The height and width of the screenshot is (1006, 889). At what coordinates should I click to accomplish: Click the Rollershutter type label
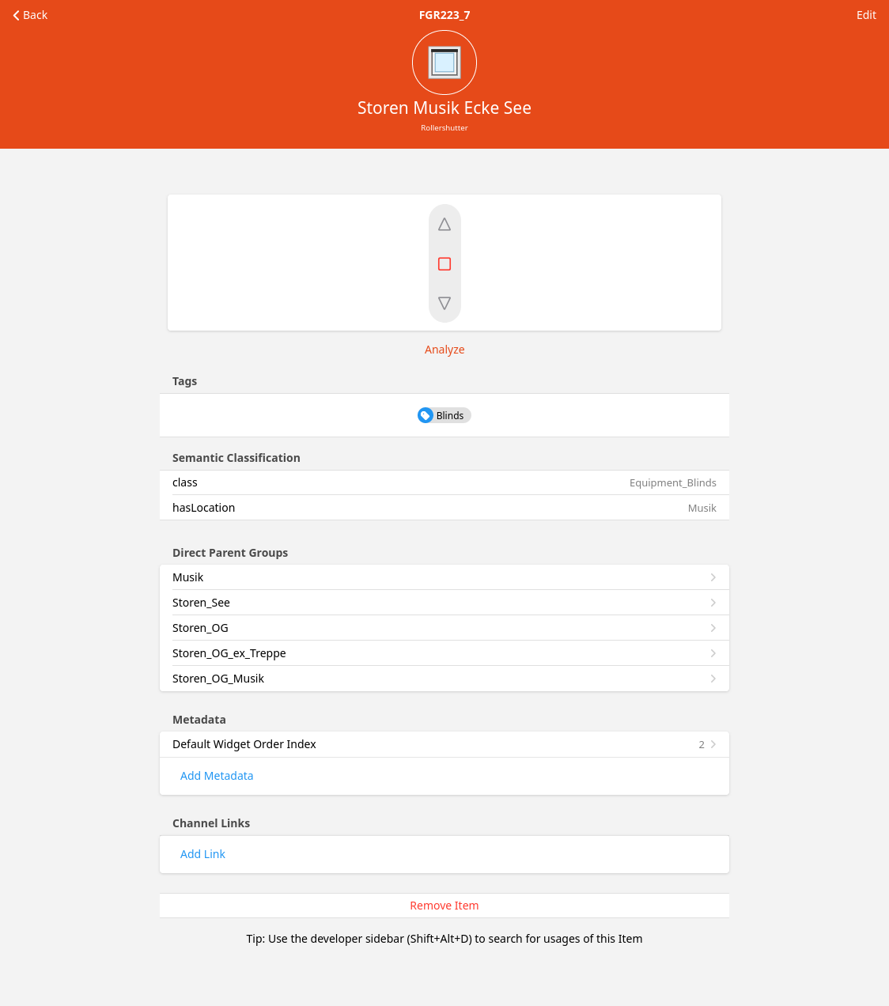tap(444, 127)
